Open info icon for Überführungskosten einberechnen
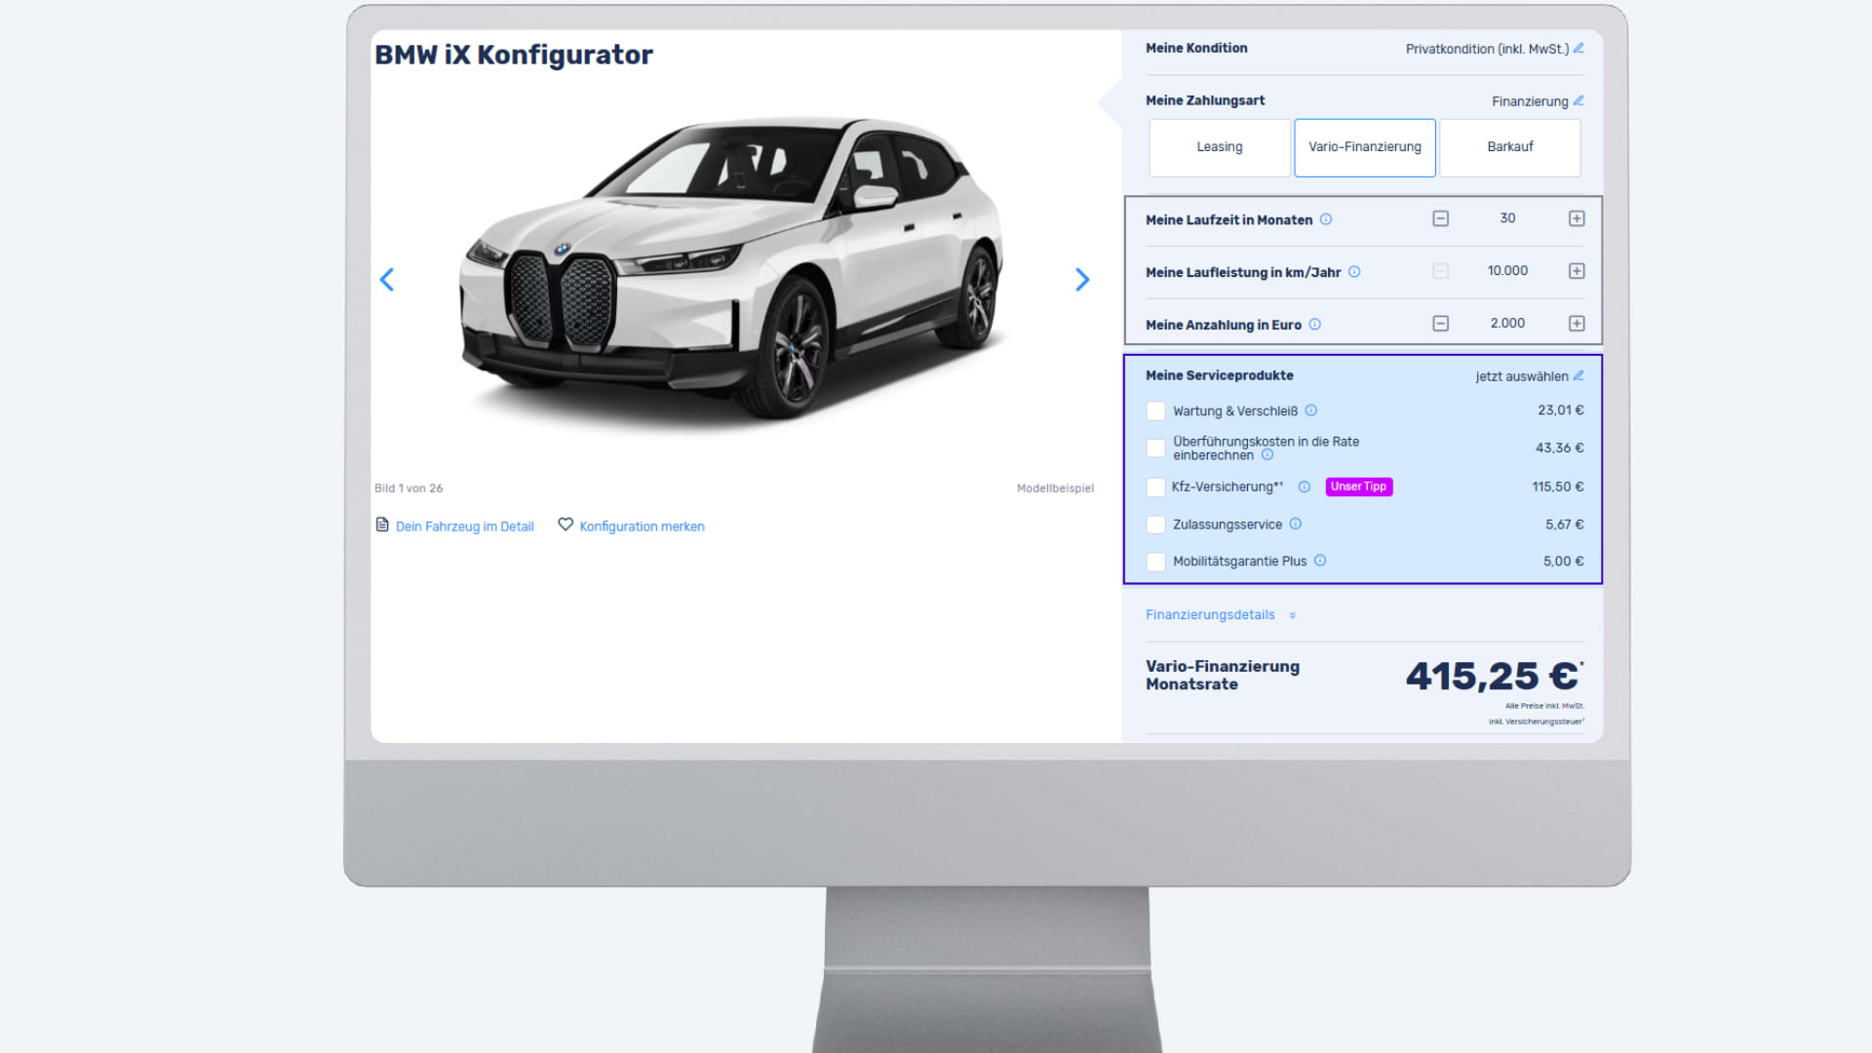 pyautogui.click(x=1267, y=455)
